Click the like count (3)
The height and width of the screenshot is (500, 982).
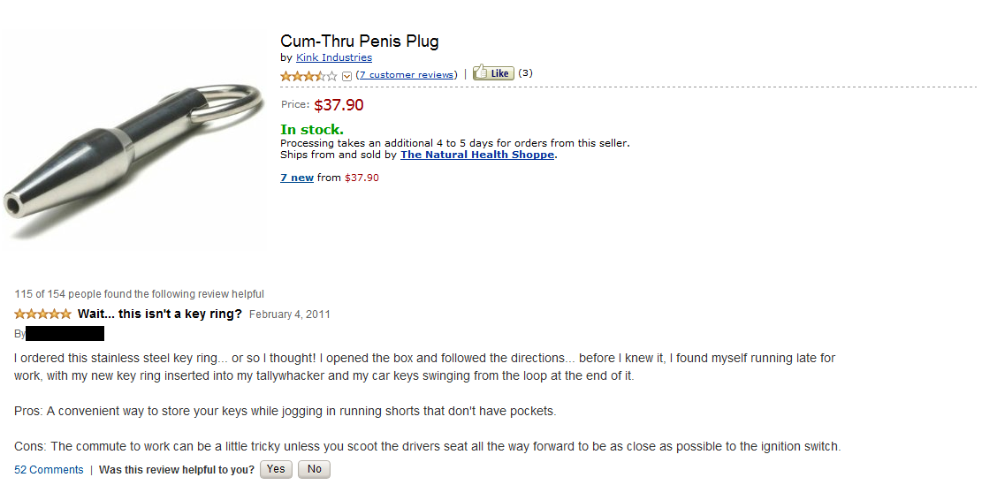tap(525, 73)
